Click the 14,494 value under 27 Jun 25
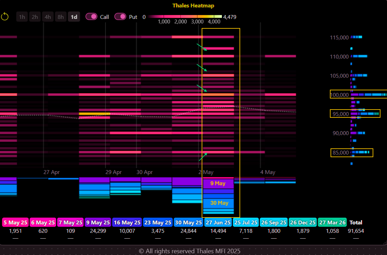 [x=218, y=231]
